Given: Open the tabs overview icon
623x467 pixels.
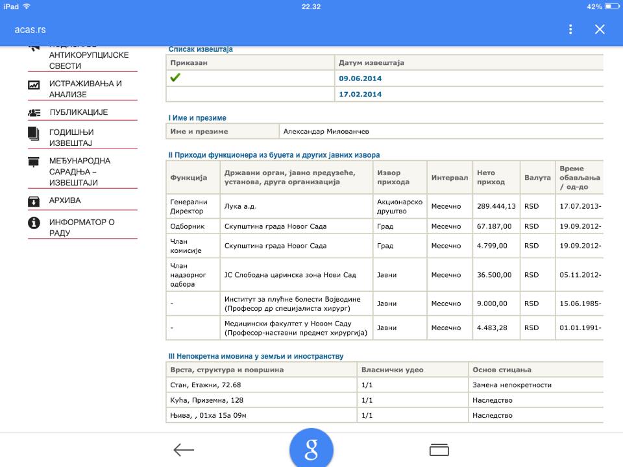Looking at the screenshot, I should [439, 450].
